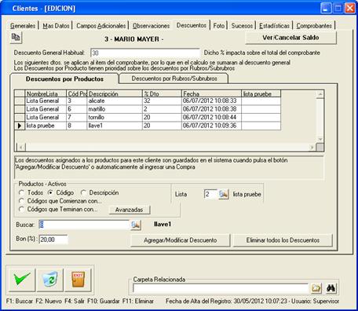
Task: Select the alicate row description cell
Action: click(115, 101)
